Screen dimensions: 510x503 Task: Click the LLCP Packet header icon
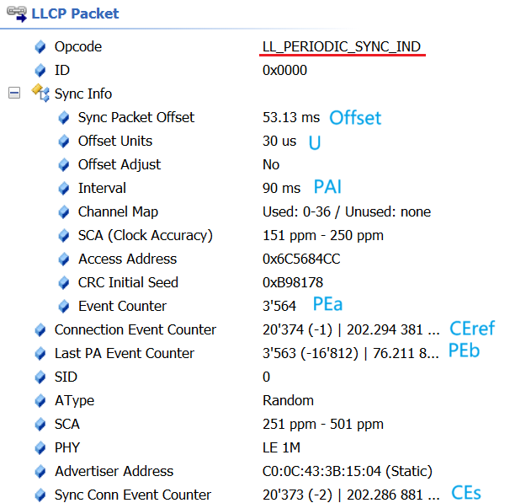click(x=17, y=14)
